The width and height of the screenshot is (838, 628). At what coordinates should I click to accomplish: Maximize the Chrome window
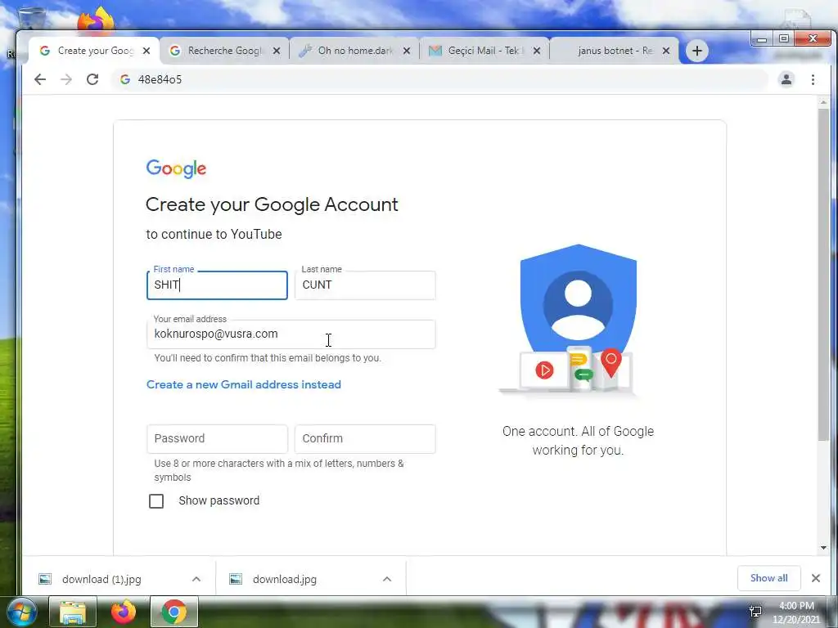tap(784, 39)
